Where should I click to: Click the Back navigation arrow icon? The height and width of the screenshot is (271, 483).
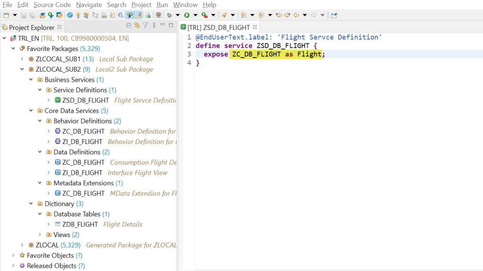click(296, 15)
